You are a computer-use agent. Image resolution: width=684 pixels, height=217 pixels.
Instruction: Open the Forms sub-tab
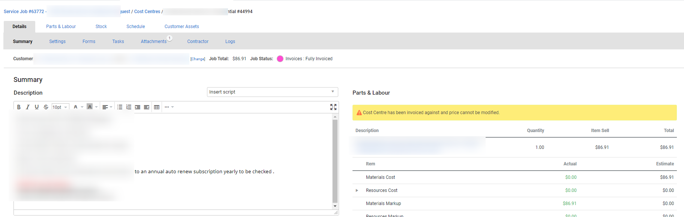tap(89, 42)
